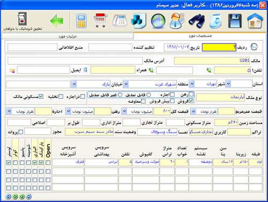Image resolution: width=268 pixels, height=202 pixels.
Task: Click the recycle bin delete icon
Action: coord(215,21)
